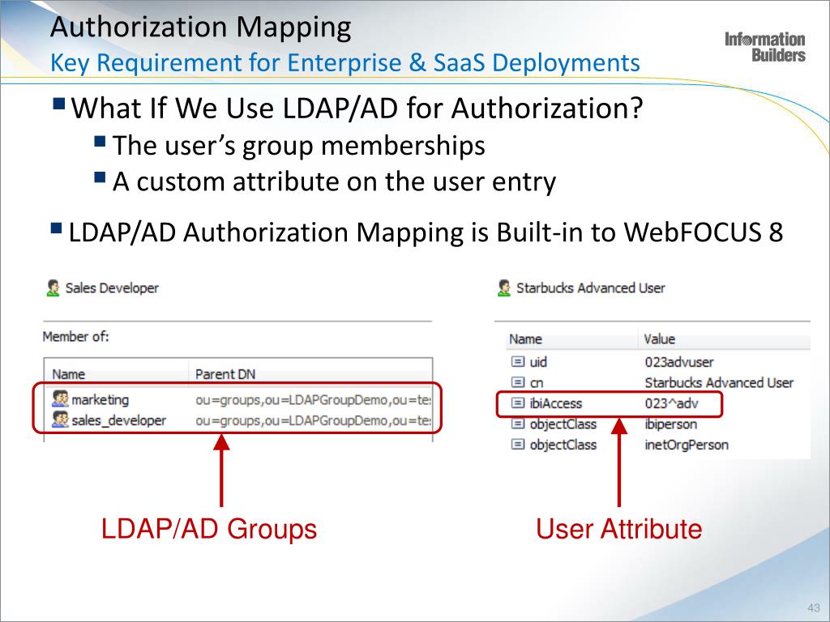This screenshot has height=622, width=830.
Task: Select the sales_developer group name
Action: pos(118,420)
